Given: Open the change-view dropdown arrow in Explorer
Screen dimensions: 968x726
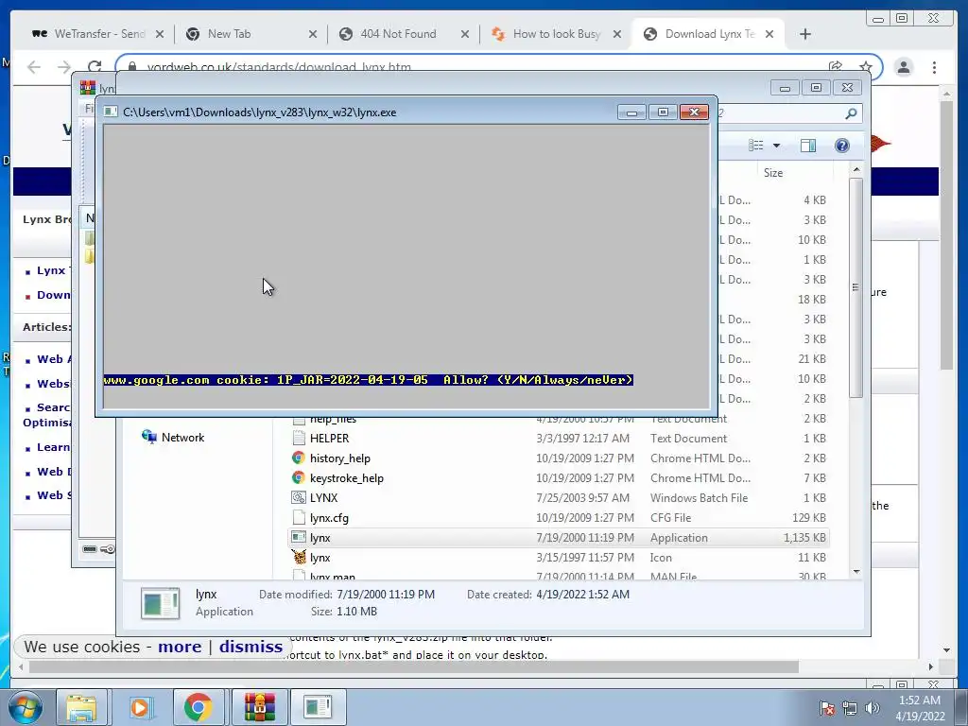Looking at the screenshot, I should tap(777, 146).
